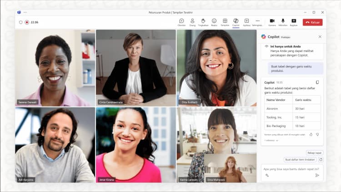Click the 30 hari cell

(x=306, y=108)
